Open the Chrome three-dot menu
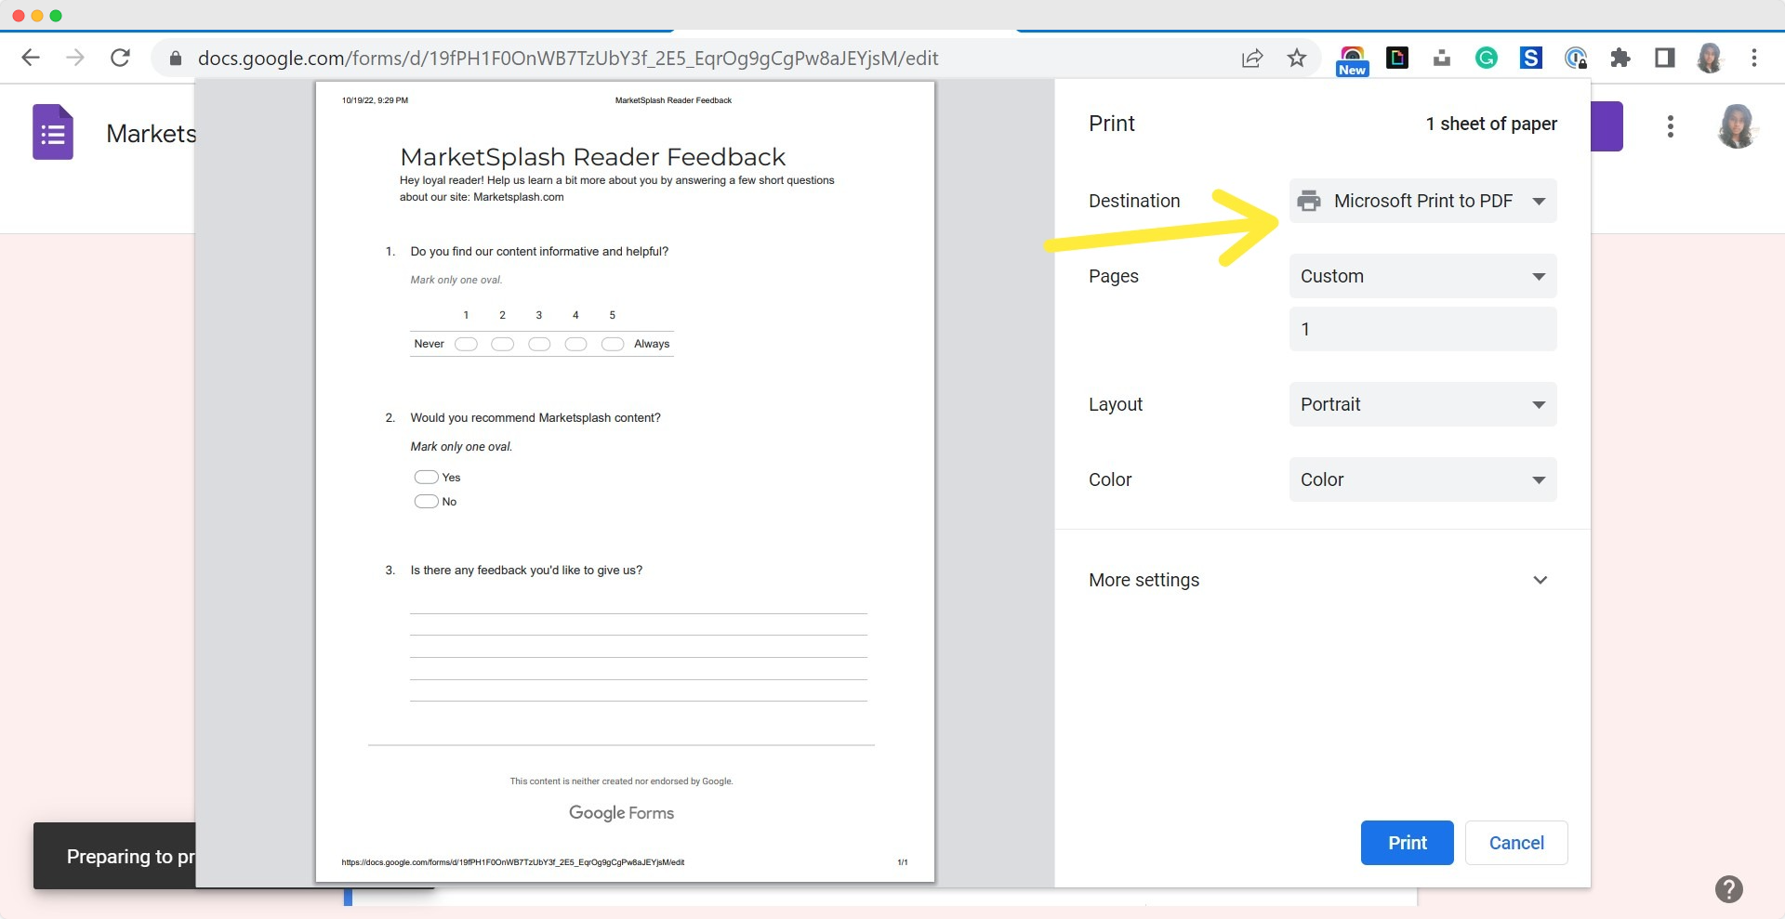This screenshot has height=919, width=1785. 1754,58
